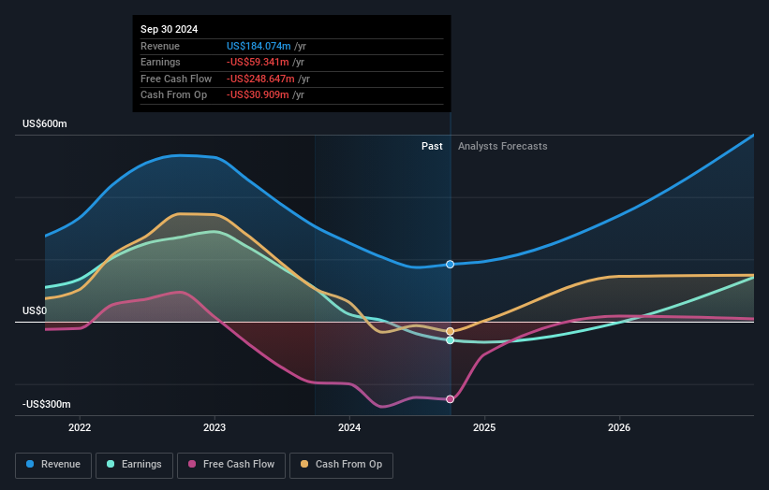Click the -US$30.909m cash from op value
This screenshot has width=769, height=490.
pyautogui.click(x=258, y=95)
